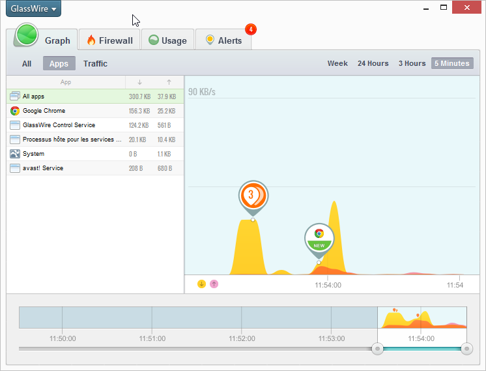Click the GlassWire Control Service window icon
This screenshot has width=486, height=371.
click(15, 125)
